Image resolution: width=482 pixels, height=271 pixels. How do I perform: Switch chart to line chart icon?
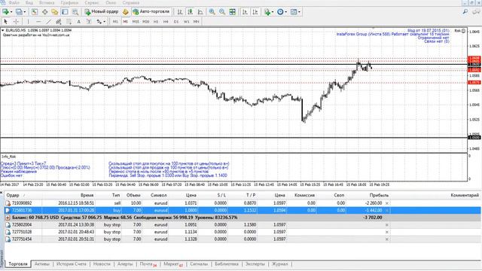click(200, 12)
